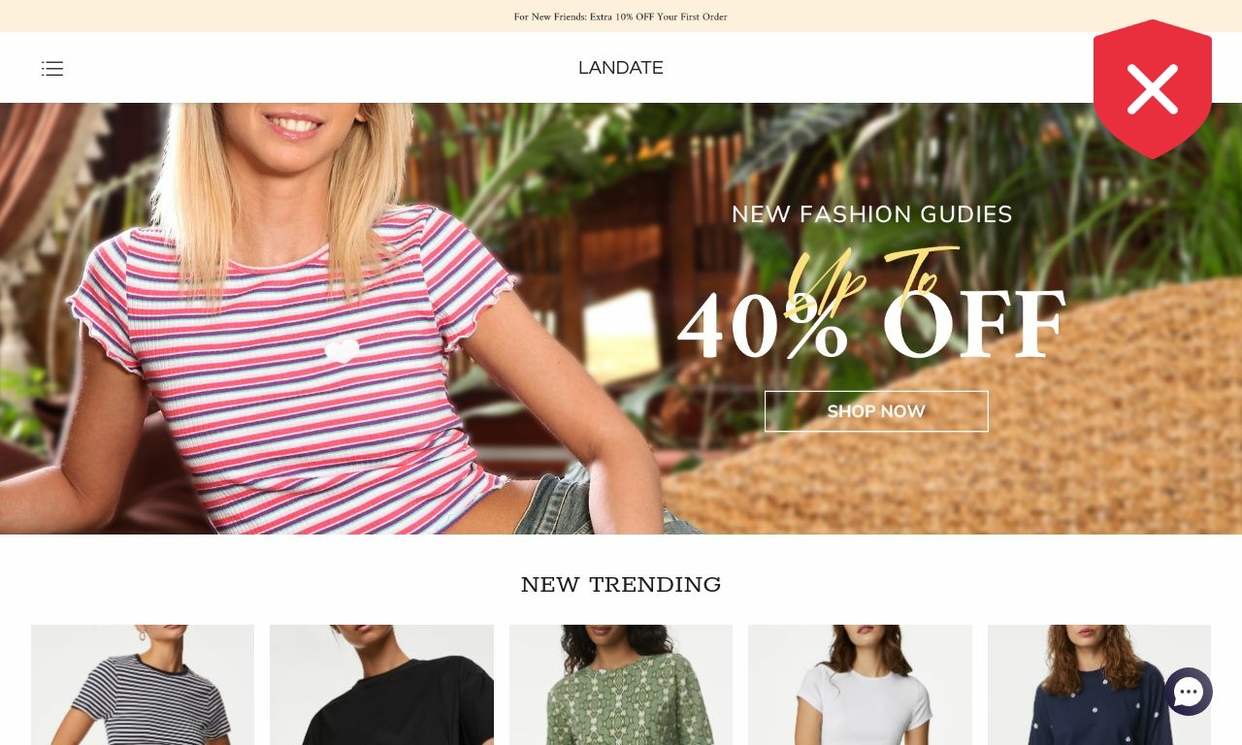
Task: Click the Extra 10% OFF promo banner
Action: (621, 16)
